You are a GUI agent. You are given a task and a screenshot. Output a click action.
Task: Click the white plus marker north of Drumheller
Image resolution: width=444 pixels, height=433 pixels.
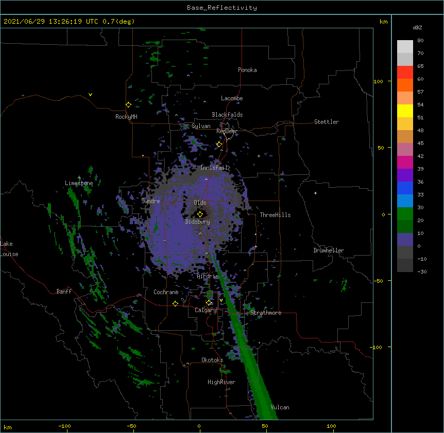click(x=315, y=193)
